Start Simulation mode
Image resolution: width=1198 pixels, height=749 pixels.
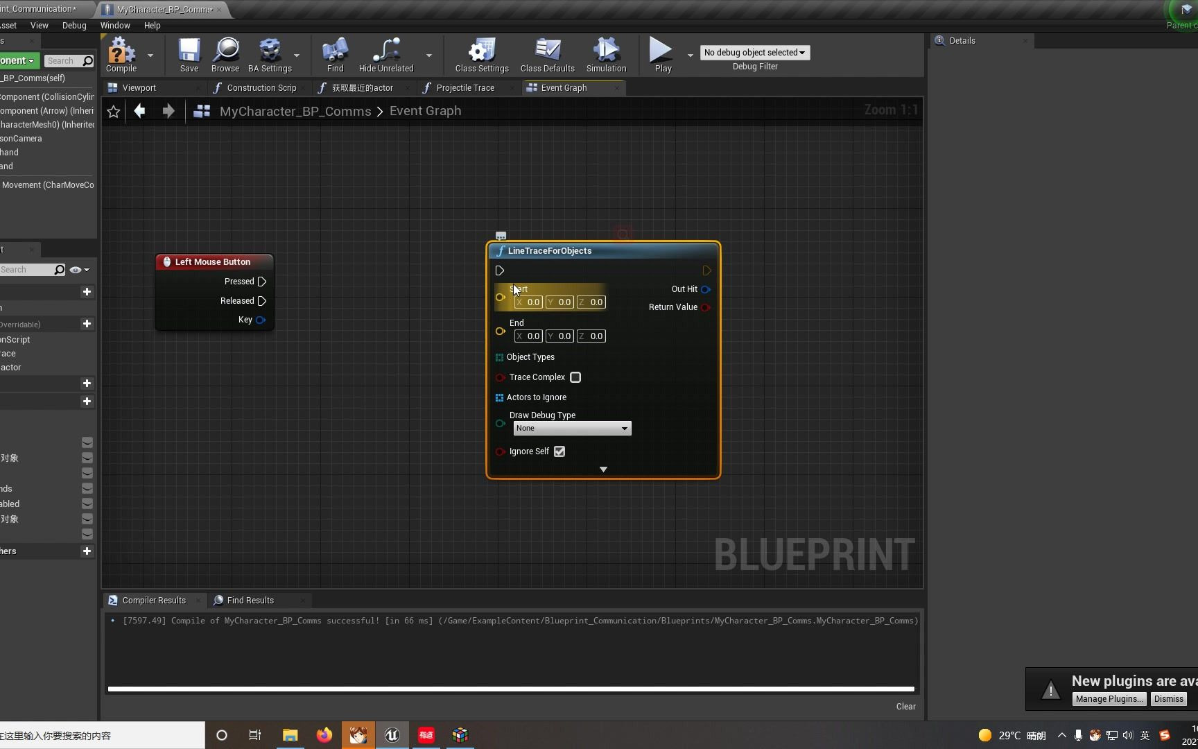coord(605,55)
